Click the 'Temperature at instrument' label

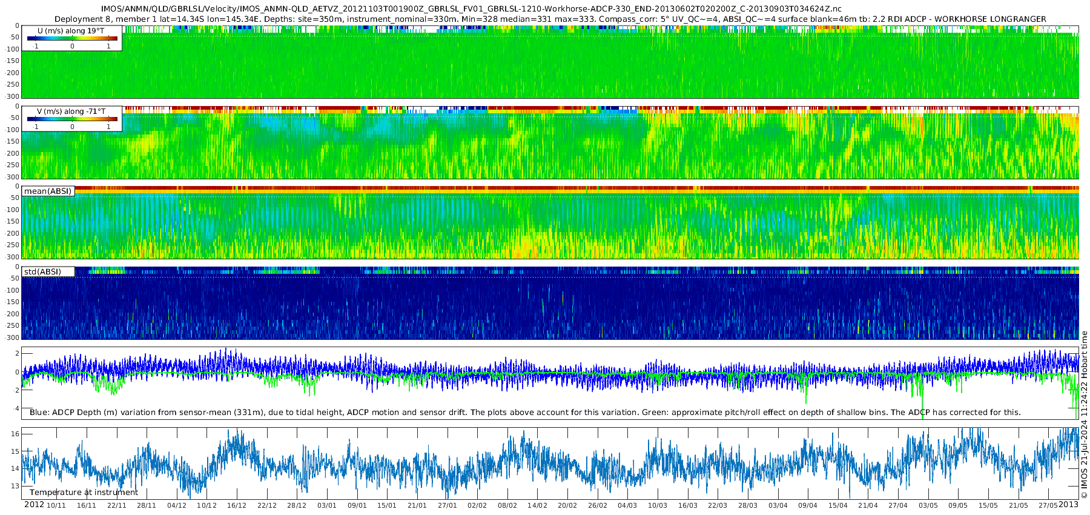click(x=84, y=493)
